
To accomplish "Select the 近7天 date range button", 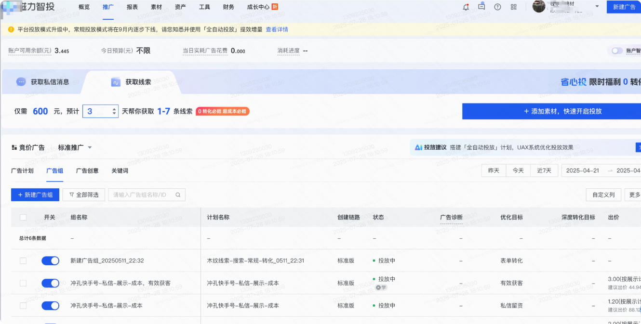I will 544,170.
